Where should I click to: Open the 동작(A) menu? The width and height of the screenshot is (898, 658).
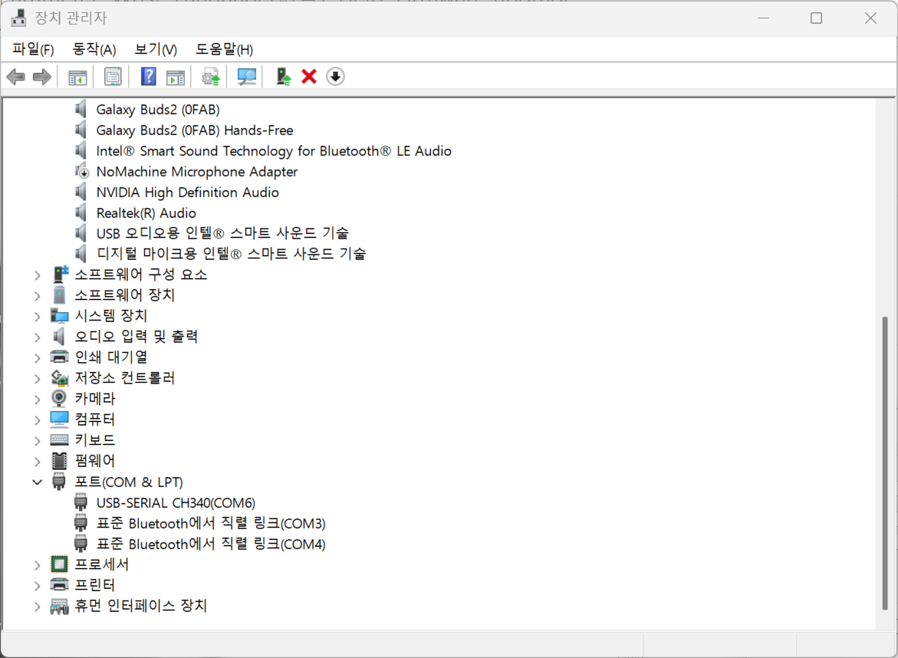pyautogui.click(x=94, y=50)
